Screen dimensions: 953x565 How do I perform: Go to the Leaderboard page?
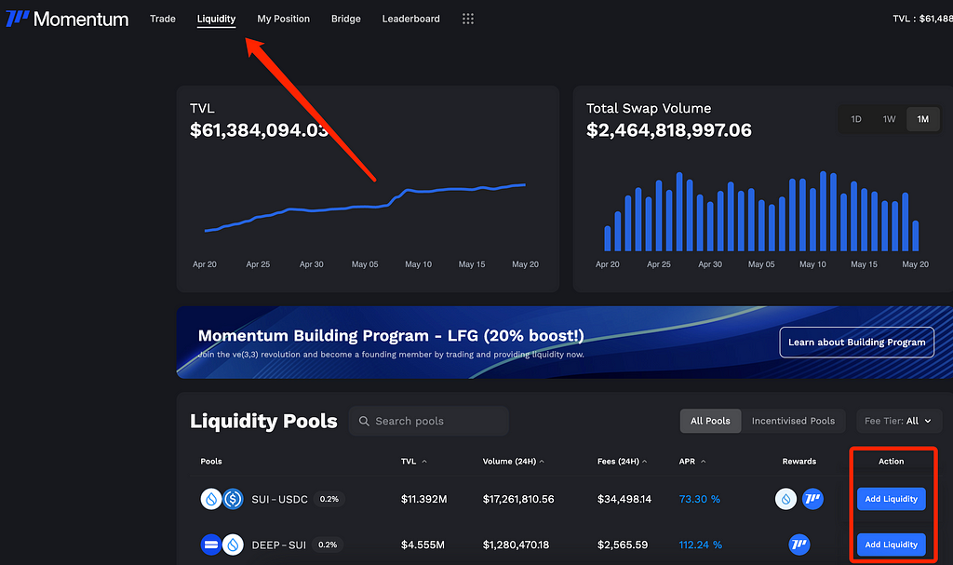(x=410, y=19)
